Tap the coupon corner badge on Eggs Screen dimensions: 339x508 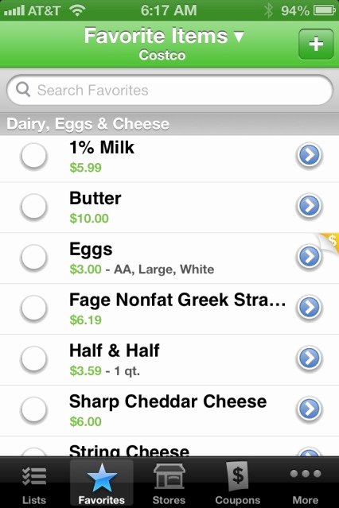click(330, 242)
